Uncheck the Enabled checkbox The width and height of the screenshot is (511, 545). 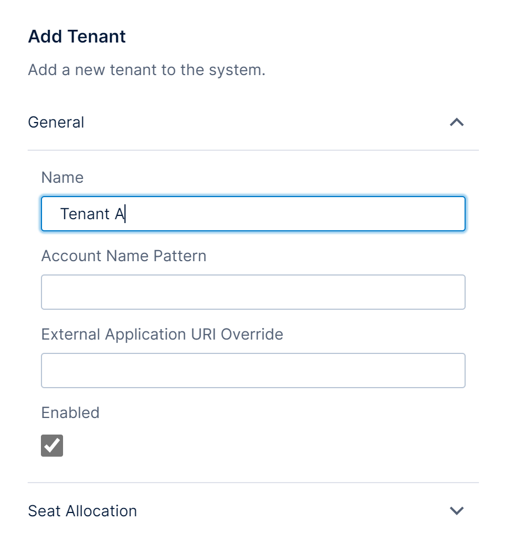(52, 446)
